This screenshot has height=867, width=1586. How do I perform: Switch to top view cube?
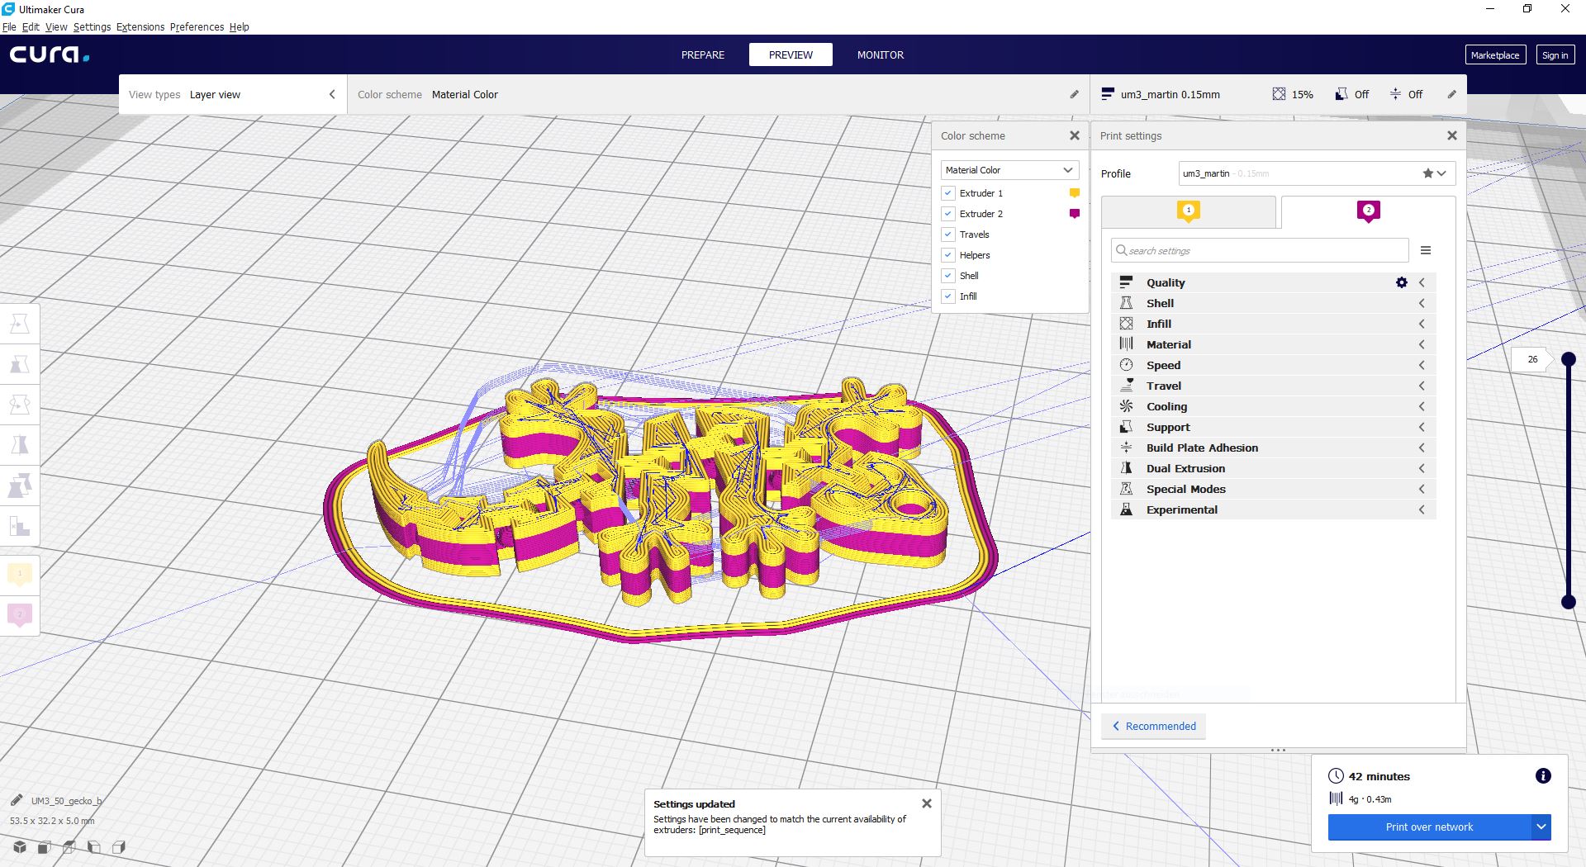point(69,847)
